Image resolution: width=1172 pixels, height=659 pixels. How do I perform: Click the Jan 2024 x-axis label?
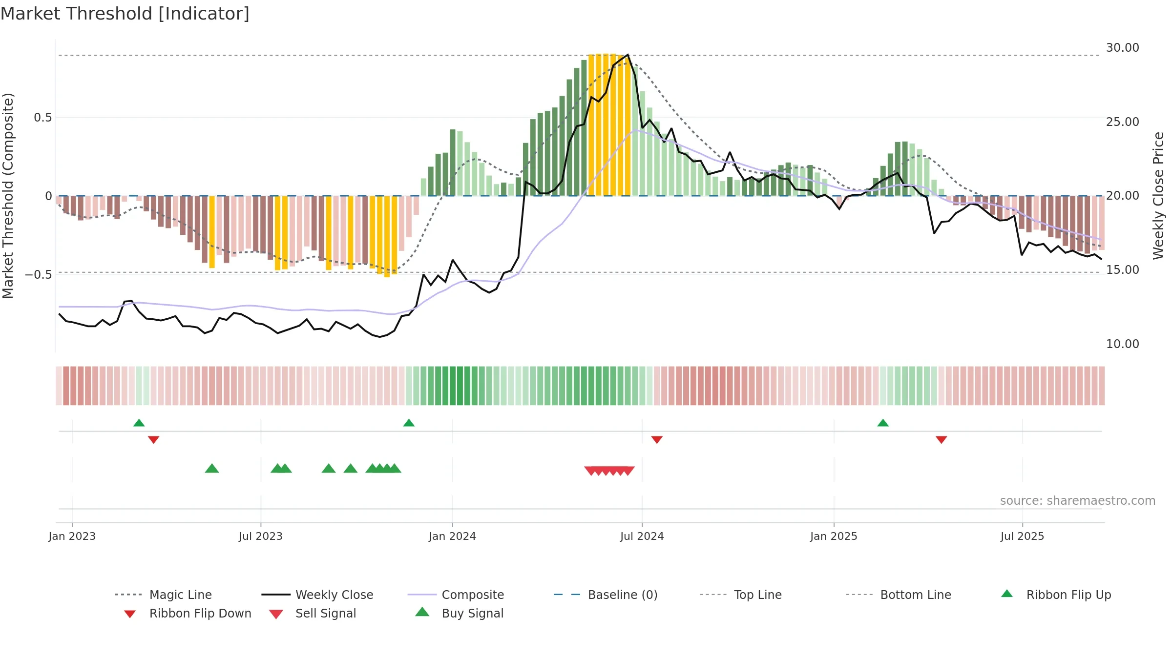point(452,536)
